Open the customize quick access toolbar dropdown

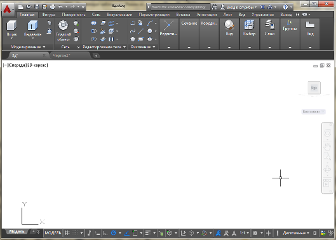(x=83, y=7)
